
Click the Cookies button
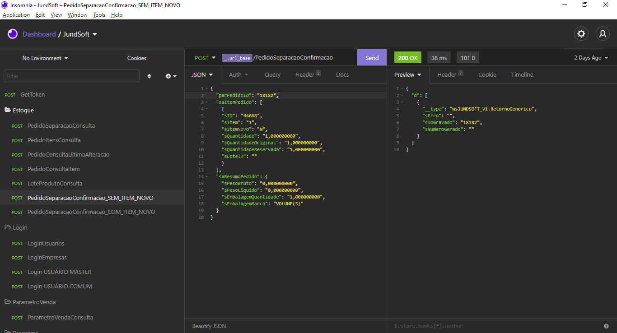tap(137, 58)
